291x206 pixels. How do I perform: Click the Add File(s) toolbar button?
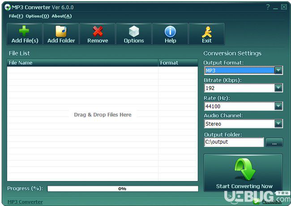point(25,34)
